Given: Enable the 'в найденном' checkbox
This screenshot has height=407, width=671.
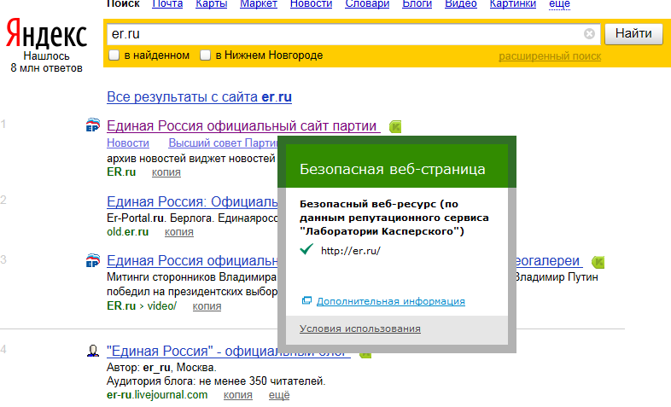Looking at the screenshot, I should pos(114,55).
